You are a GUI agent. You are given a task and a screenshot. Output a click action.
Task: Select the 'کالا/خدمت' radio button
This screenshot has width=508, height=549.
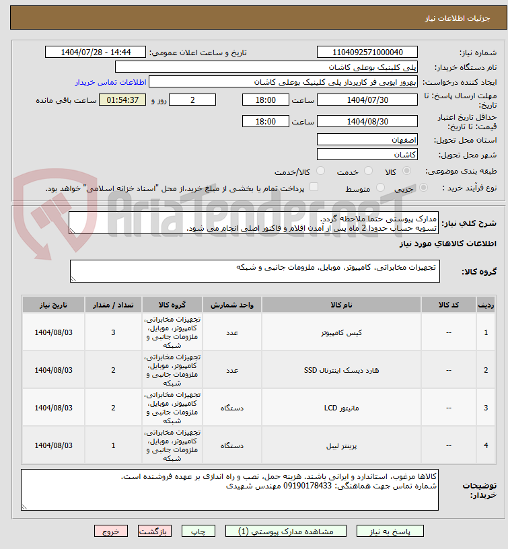[x=320, y=171]
